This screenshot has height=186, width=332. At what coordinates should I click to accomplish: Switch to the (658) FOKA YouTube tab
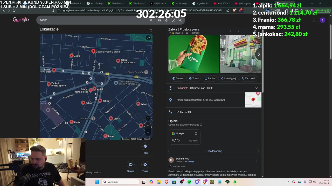click(x=222, y=3)
